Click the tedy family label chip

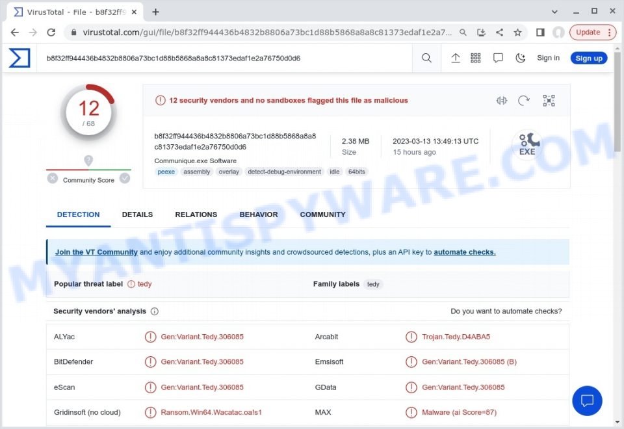point(373,284)
